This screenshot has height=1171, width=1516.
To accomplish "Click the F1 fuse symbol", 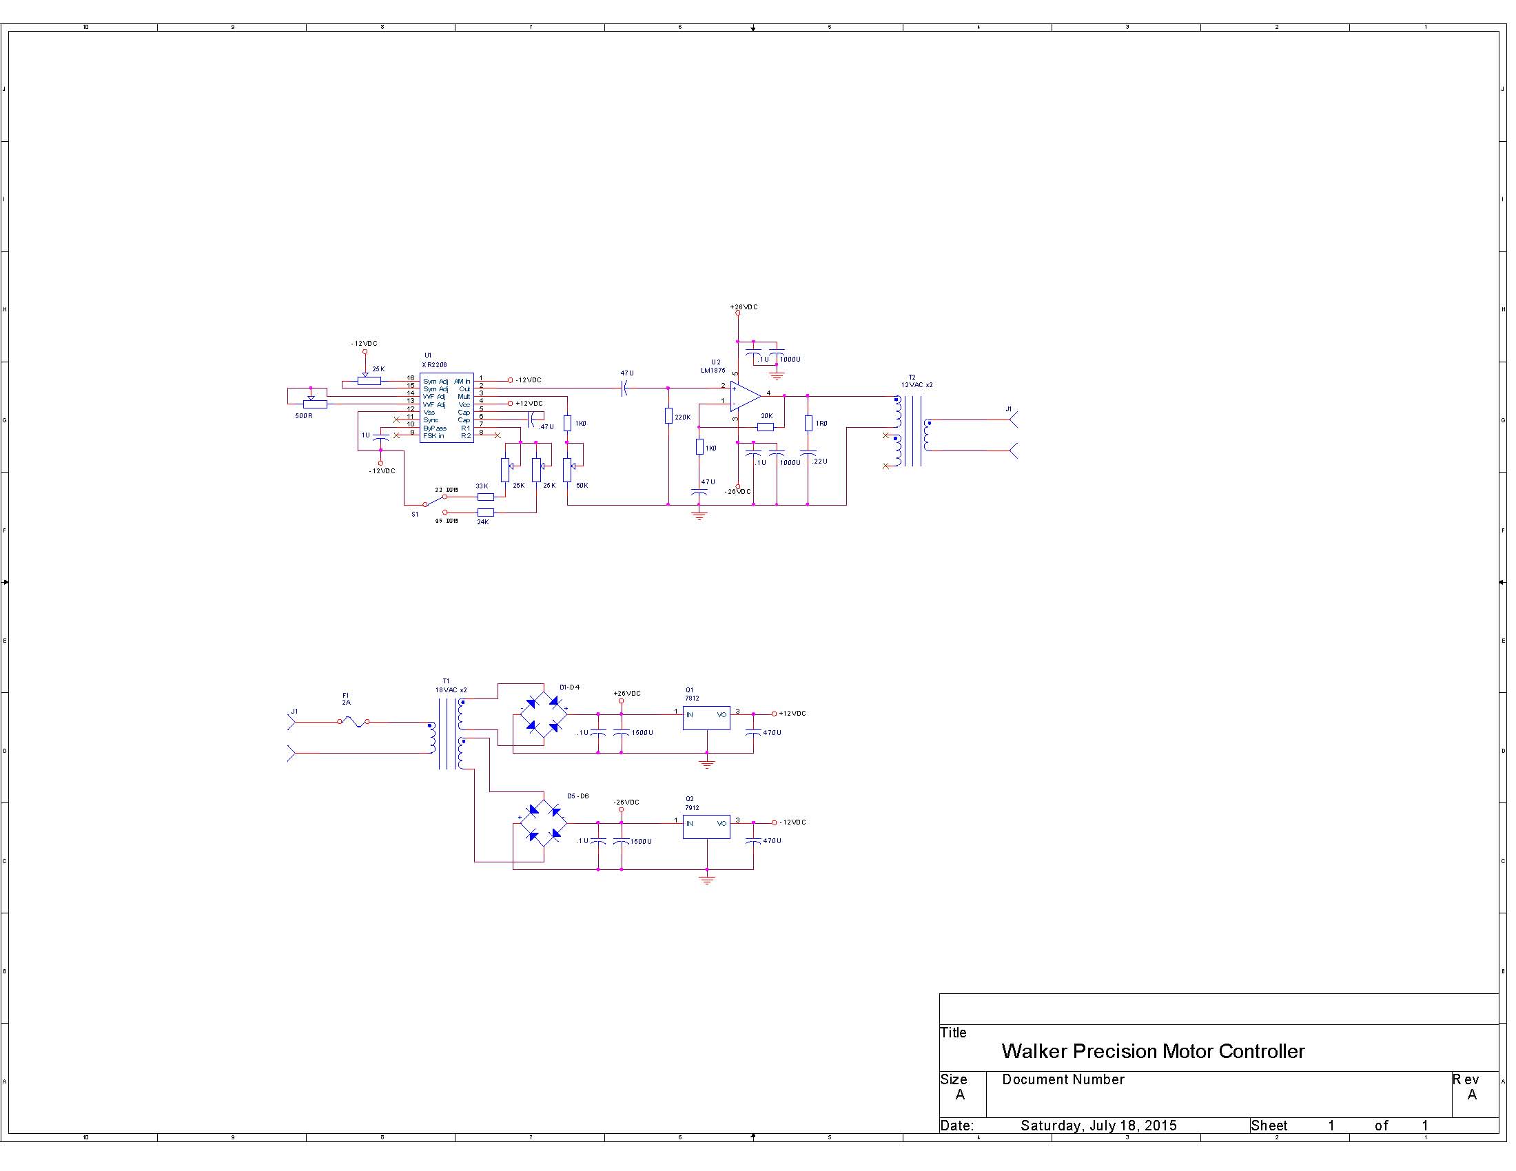I will 354,722.
